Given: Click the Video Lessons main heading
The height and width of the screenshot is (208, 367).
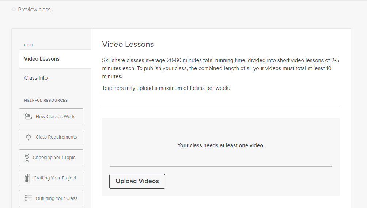Looking at the screenshot, I should [128, 44].
